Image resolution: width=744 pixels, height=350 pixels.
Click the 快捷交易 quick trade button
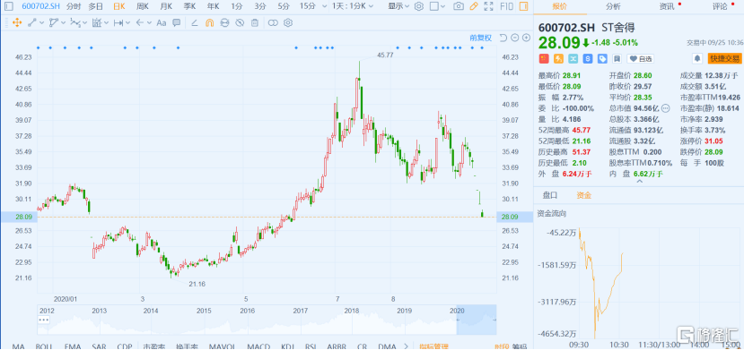coord(723,59)
